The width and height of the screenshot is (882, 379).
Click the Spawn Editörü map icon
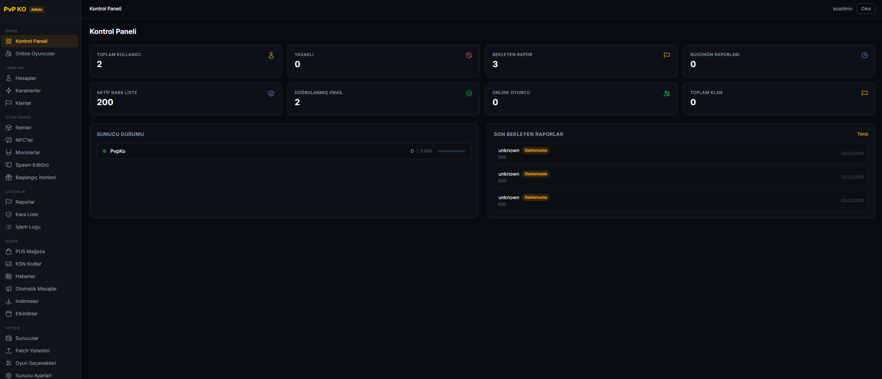tap(9, 165)
